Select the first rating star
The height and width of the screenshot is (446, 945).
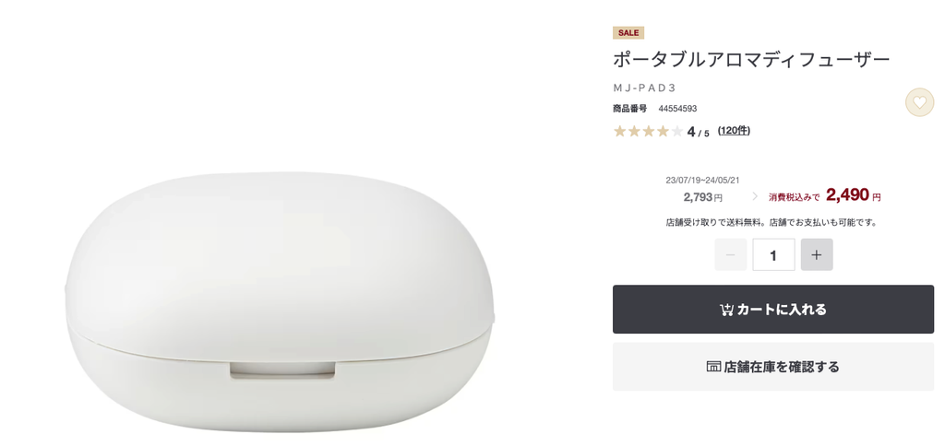[619, 131]
